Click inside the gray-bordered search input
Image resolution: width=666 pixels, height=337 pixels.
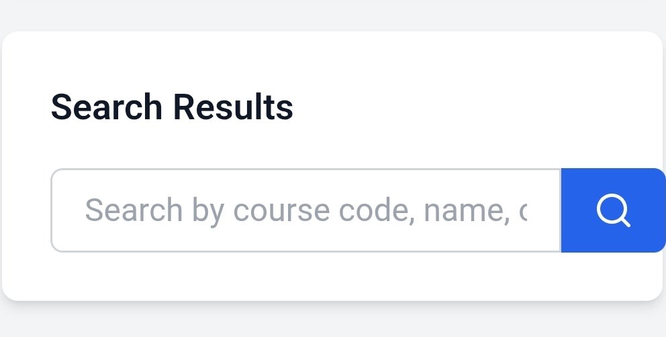(x=305, y=211)
